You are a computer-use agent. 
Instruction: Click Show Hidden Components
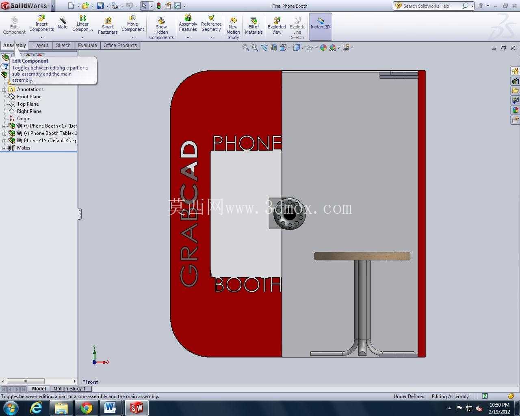pyautogui.click(x=161, y=28)
